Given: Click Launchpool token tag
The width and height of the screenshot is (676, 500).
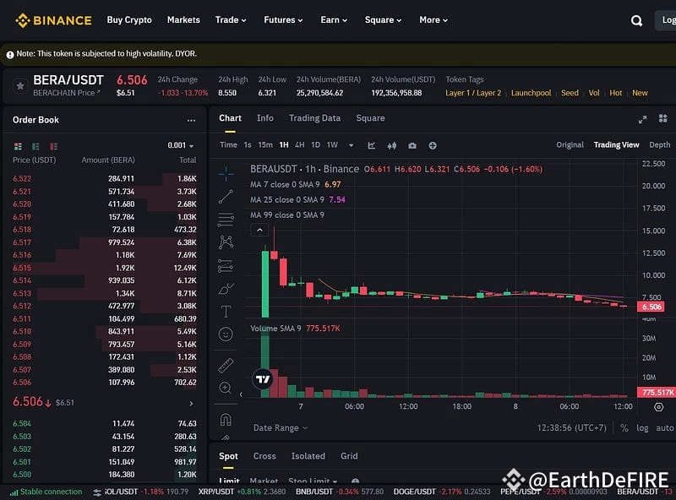Looking at the screenshot, I should 531,93.
